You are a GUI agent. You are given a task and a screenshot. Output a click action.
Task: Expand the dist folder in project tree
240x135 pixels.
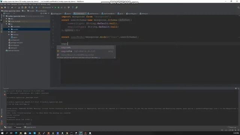click(6, 19)
